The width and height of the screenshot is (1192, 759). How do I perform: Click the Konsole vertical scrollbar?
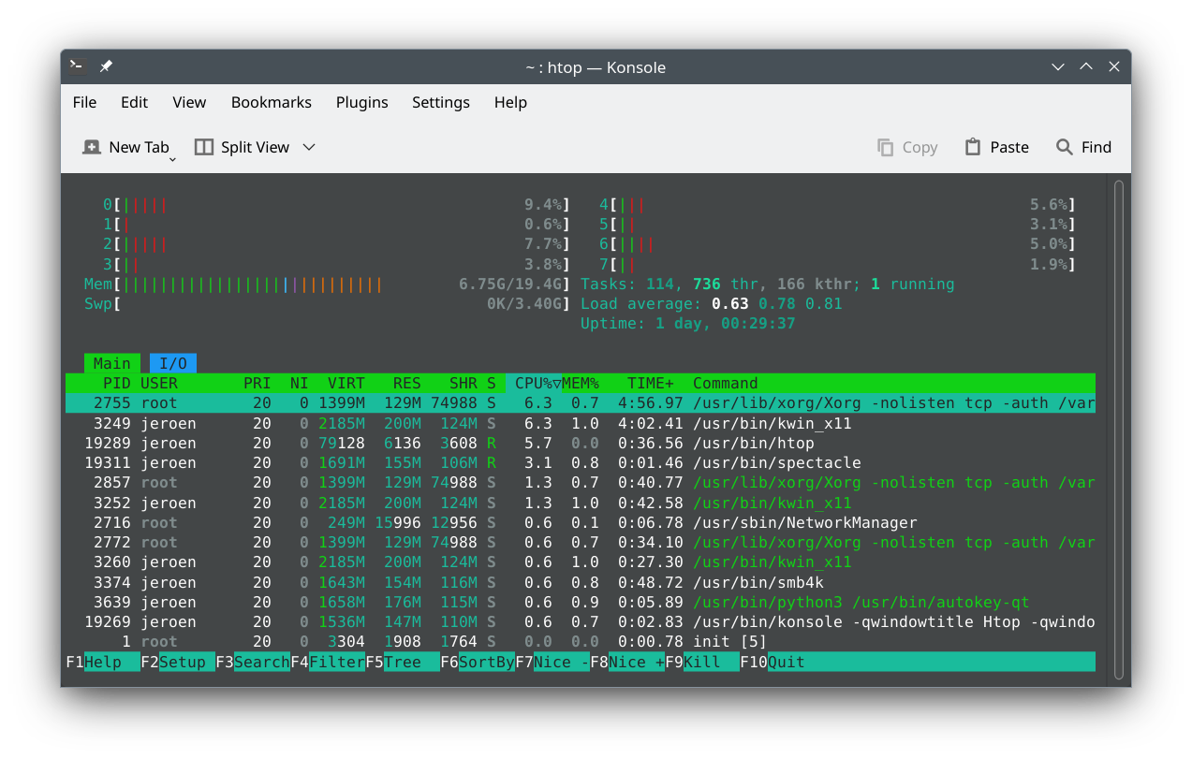tap(1118, 431)
